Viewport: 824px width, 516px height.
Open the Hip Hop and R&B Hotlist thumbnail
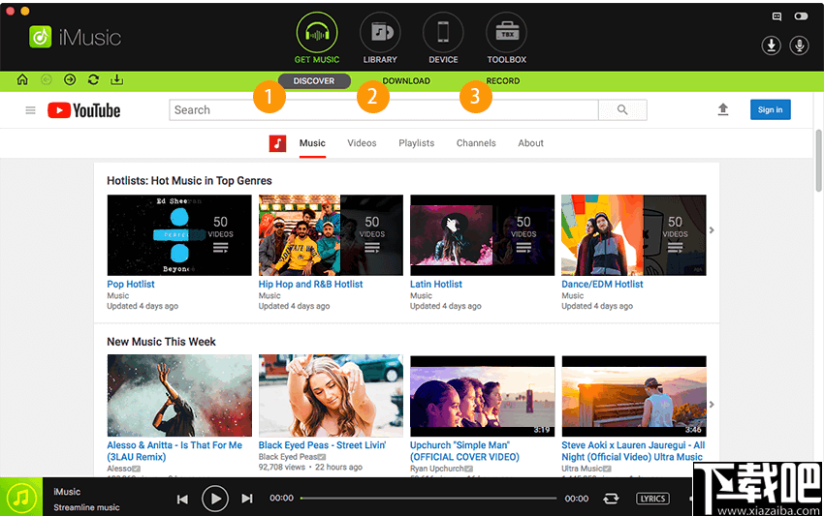[x=331, y=235]
